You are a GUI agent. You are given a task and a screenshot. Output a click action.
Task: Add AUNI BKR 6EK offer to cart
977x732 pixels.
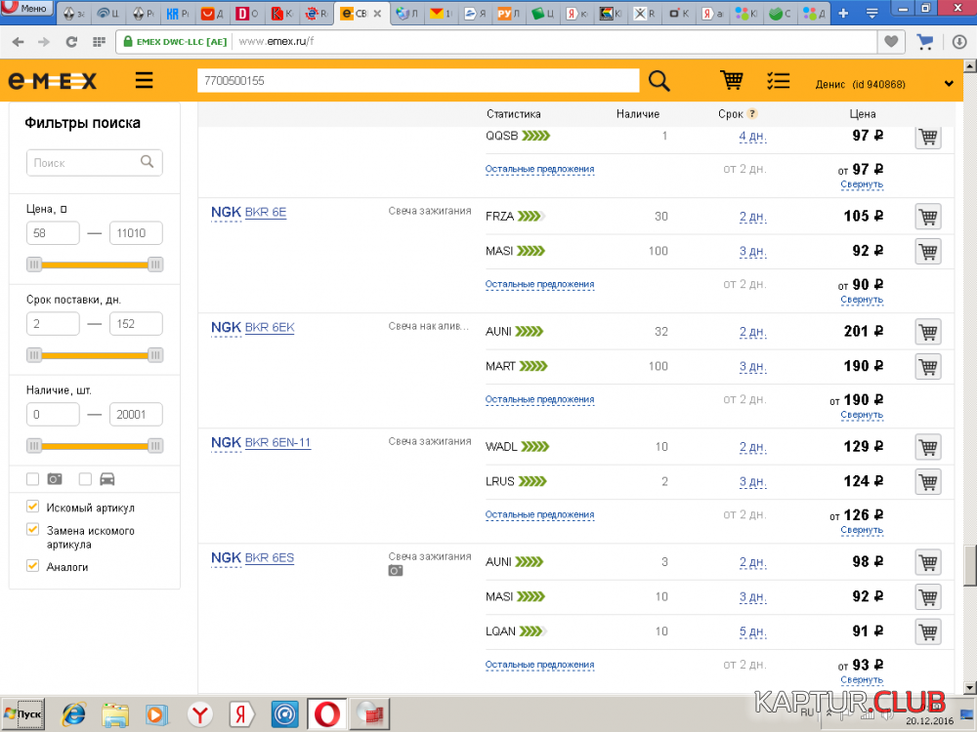coord(928,332)
